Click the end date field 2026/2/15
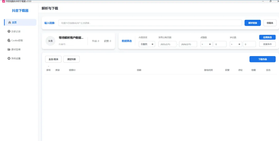 coord(188,44)
